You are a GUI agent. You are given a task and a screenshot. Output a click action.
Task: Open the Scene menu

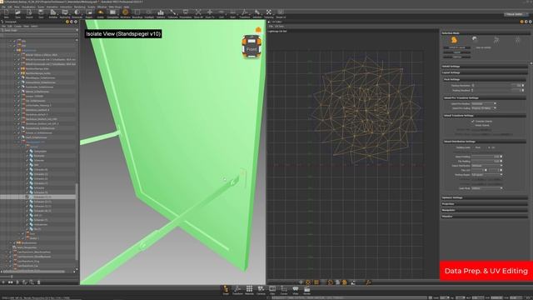[41, 7]
